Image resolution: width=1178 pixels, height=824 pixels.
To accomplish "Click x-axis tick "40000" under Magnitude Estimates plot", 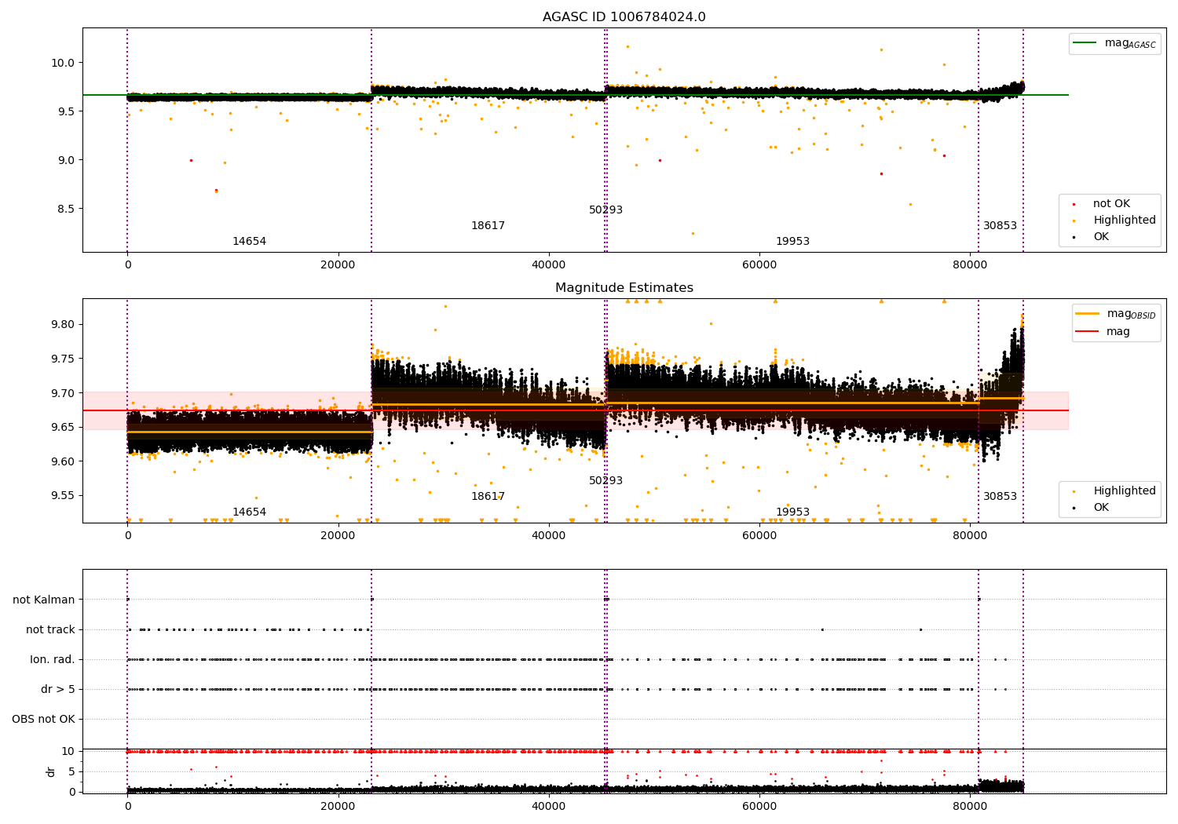I will click(x=548, y=536).
